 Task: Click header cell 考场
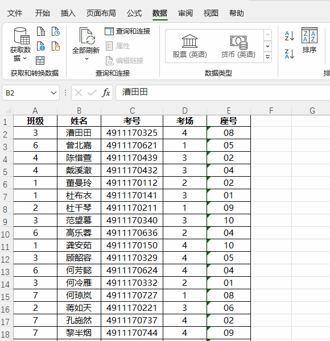(x=185, y=121)
